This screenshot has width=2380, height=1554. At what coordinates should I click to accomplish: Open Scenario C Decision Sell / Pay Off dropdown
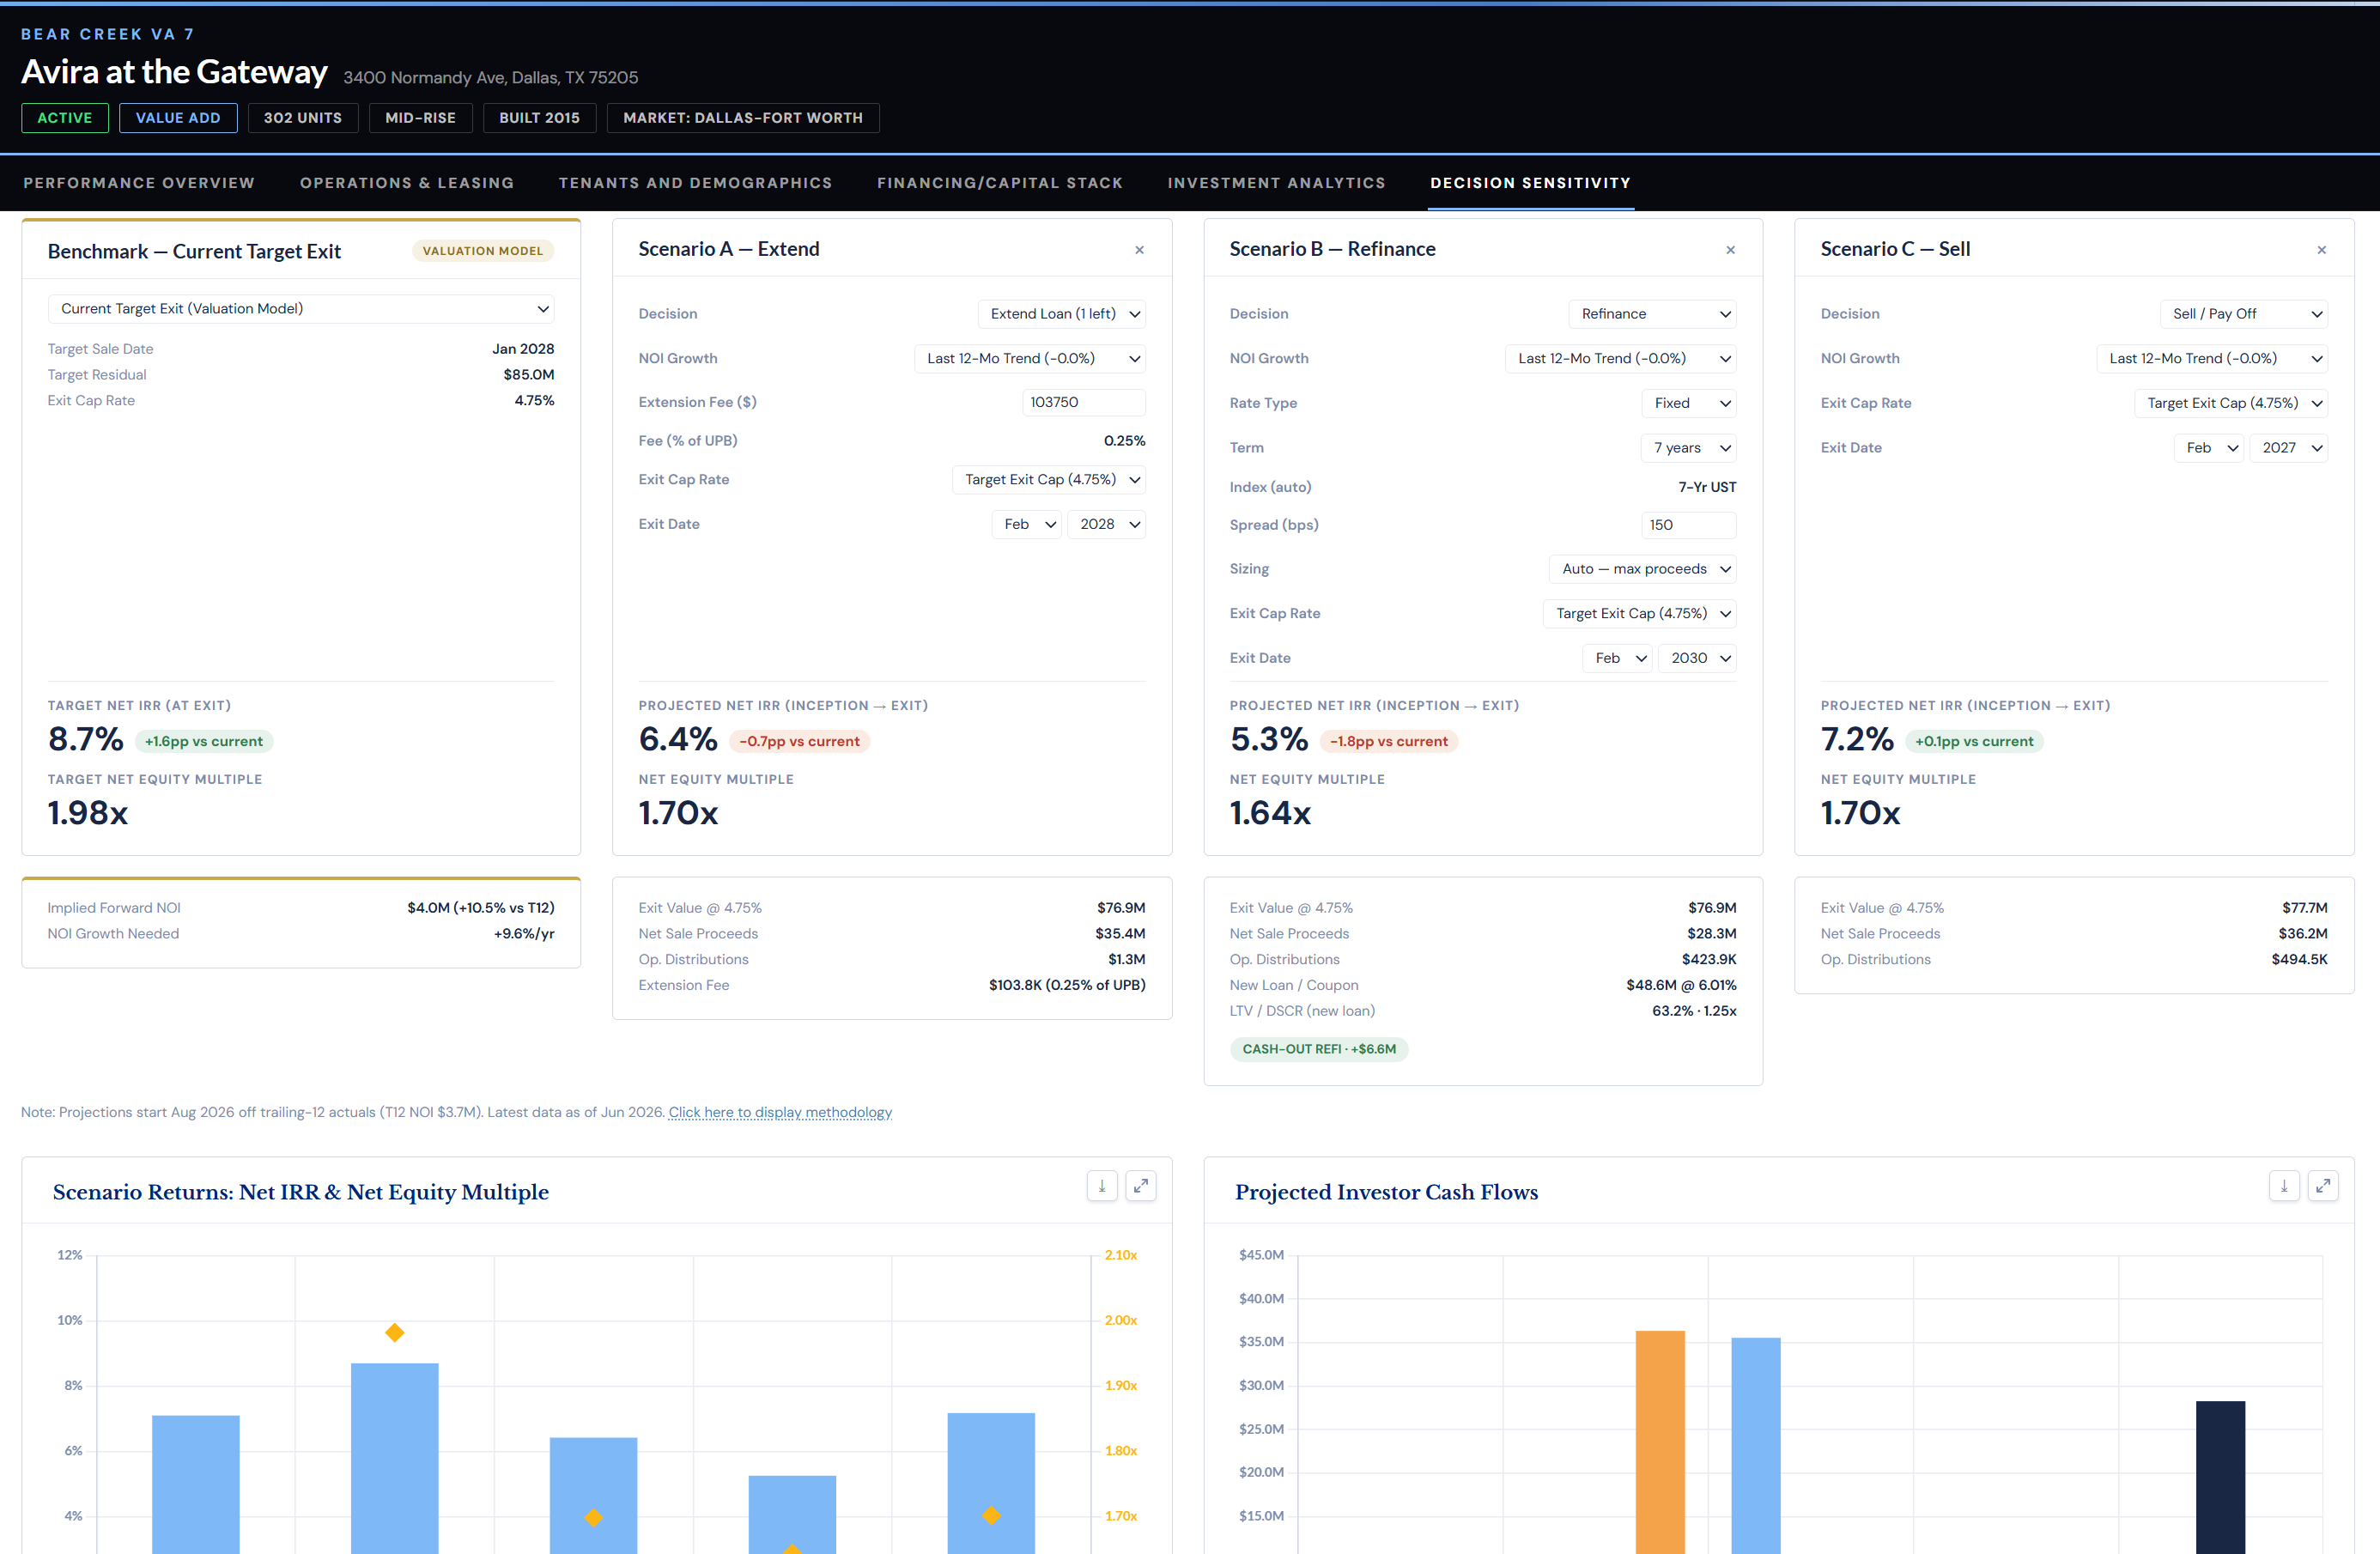pos(2243,314)
